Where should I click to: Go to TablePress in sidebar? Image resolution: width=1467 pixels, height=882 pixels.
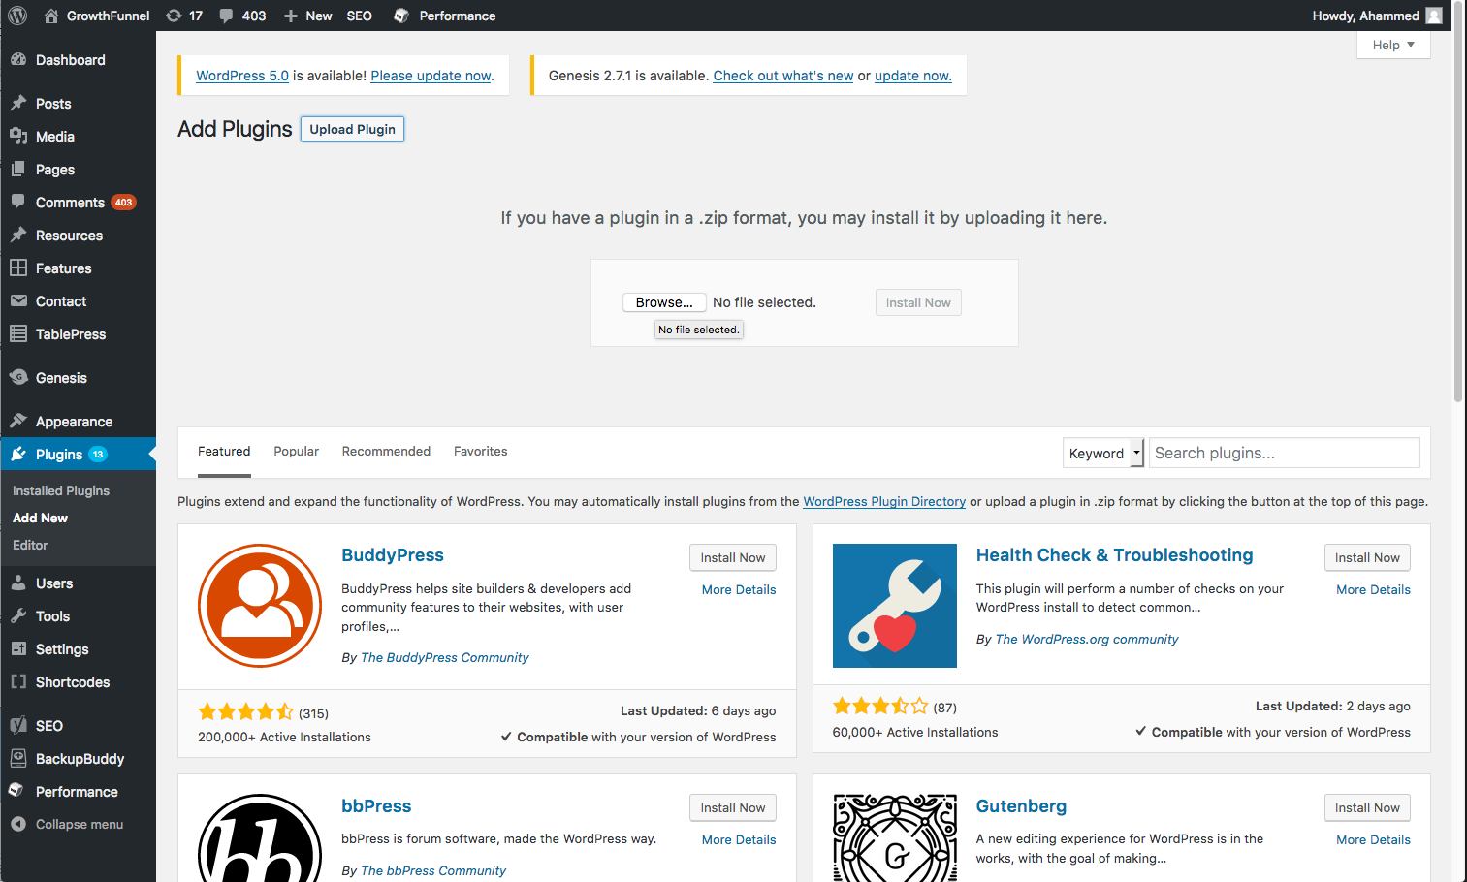click(x=70, y=334)
